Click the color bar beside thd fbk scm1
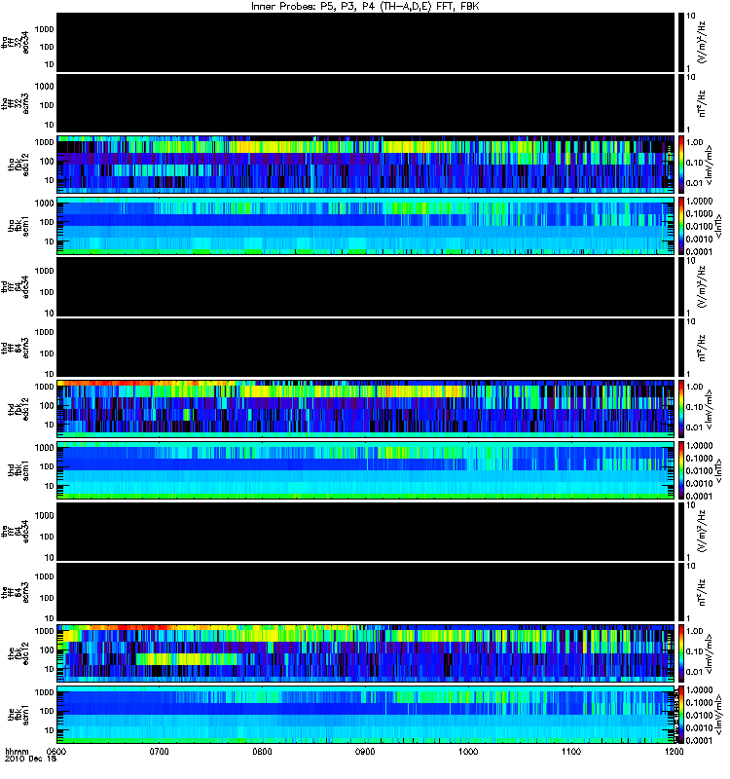The width and height of the screenshot is (730, 779). click(680, 470)
